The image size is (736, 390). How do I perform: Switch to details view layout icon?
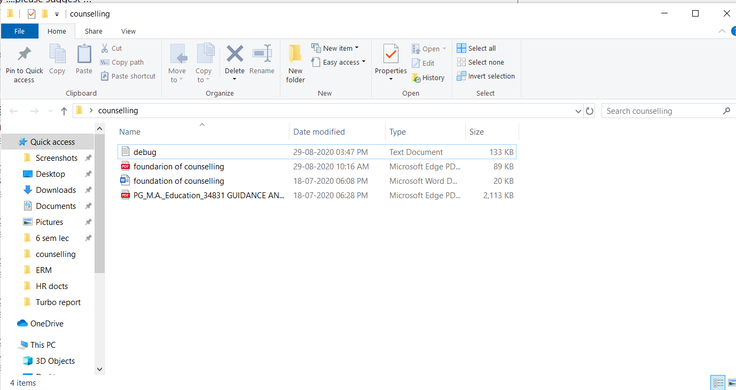coord(718,383)
